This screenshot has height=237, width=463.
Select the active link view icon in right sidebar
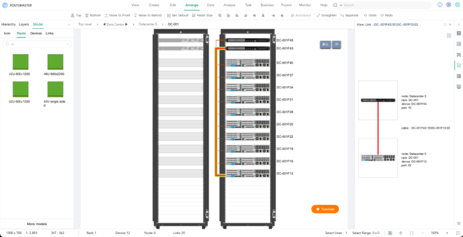tap(459, 66)
